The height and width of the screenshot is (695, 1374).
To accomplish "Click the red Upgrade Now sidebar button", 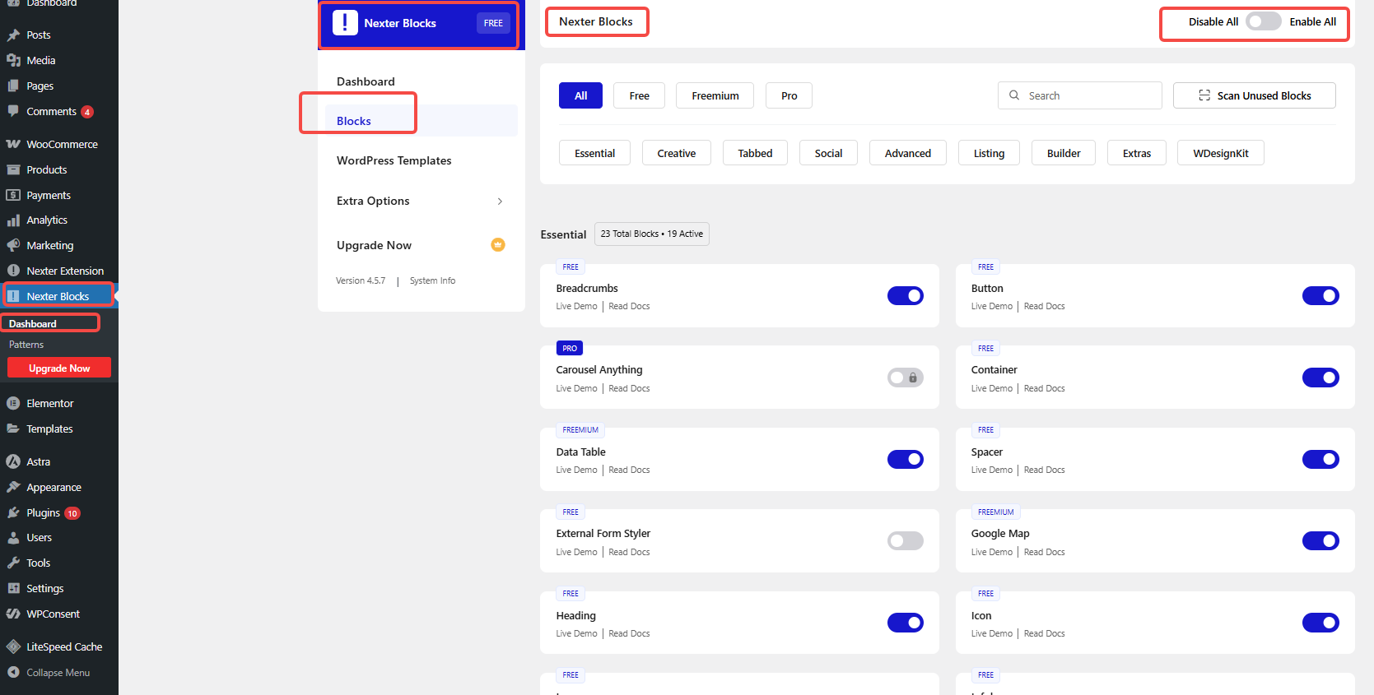I will click(x=59, y=368).
